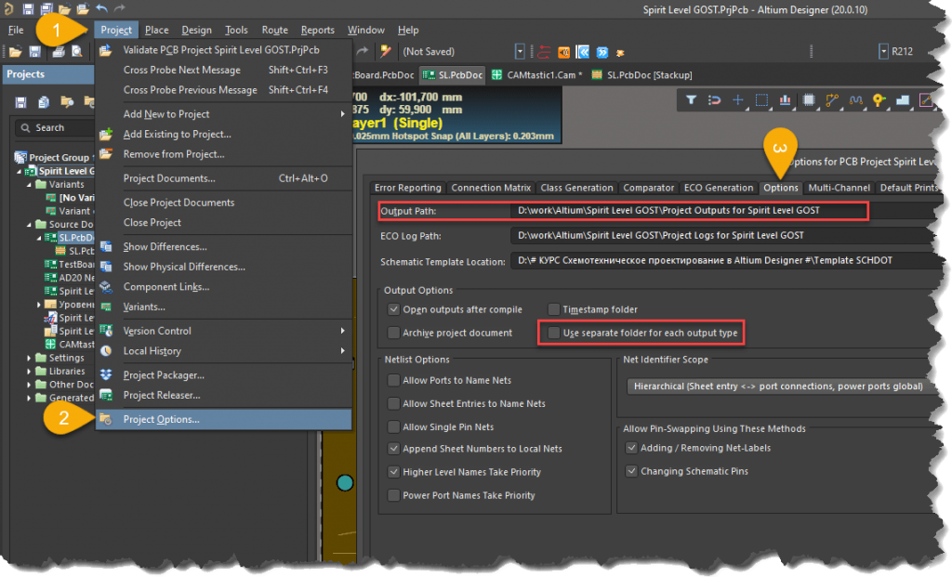
Task: Click the Interactive Length Tuning icon
Action: click(x=855, y=100)
